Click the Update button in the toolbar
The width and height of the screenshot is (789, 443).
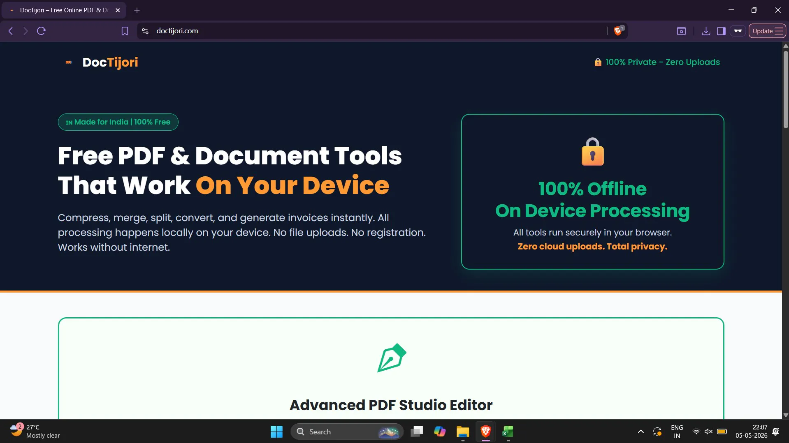(767, 31)
